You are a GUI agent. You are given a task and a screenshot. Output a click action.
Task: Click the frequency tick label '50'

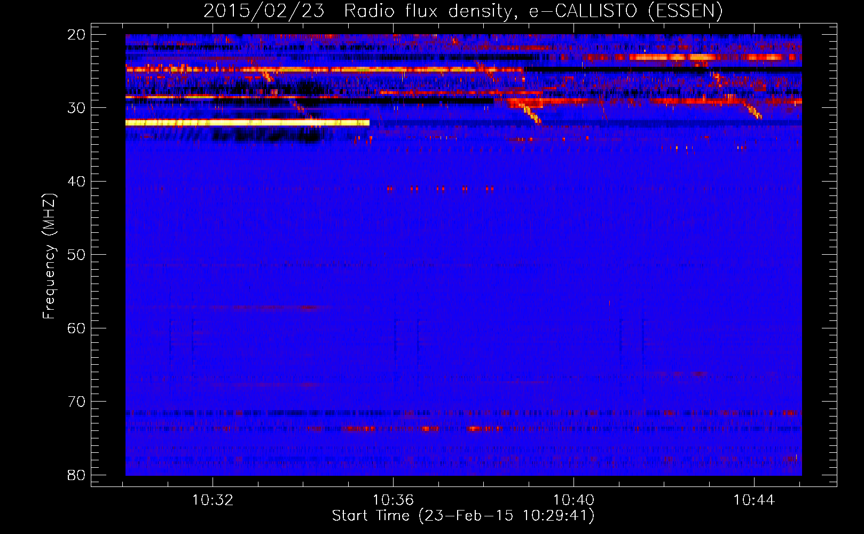click(76, 255)
